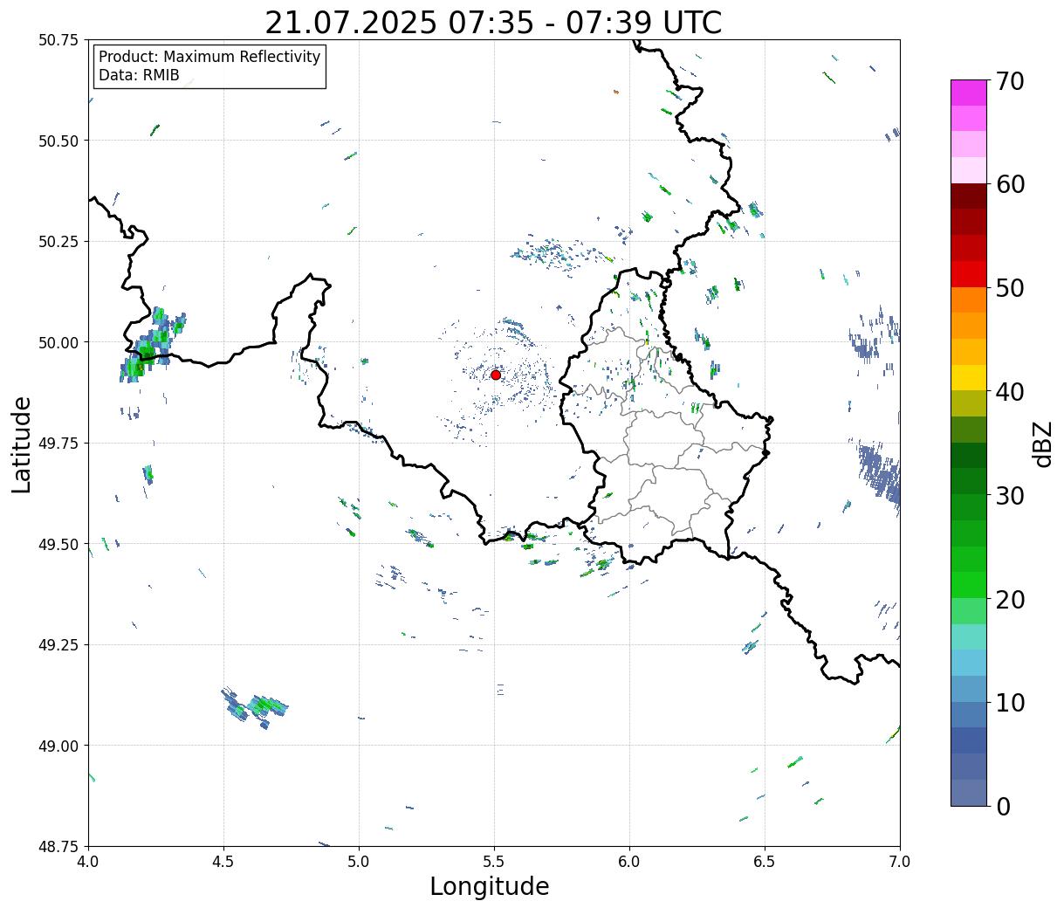Image resolution: width=1064 pixels, height=908 pixels.
Task: Click the orange colorbar swatch just below 50
Action: click(x=969, y=299)
